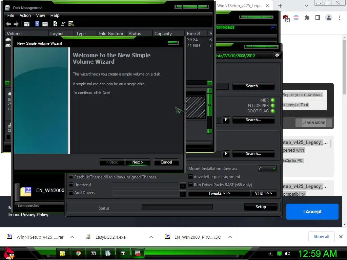Open the File menu in Disk Management
The width and height of the screenshot is (347, 260).
point(11,16)
